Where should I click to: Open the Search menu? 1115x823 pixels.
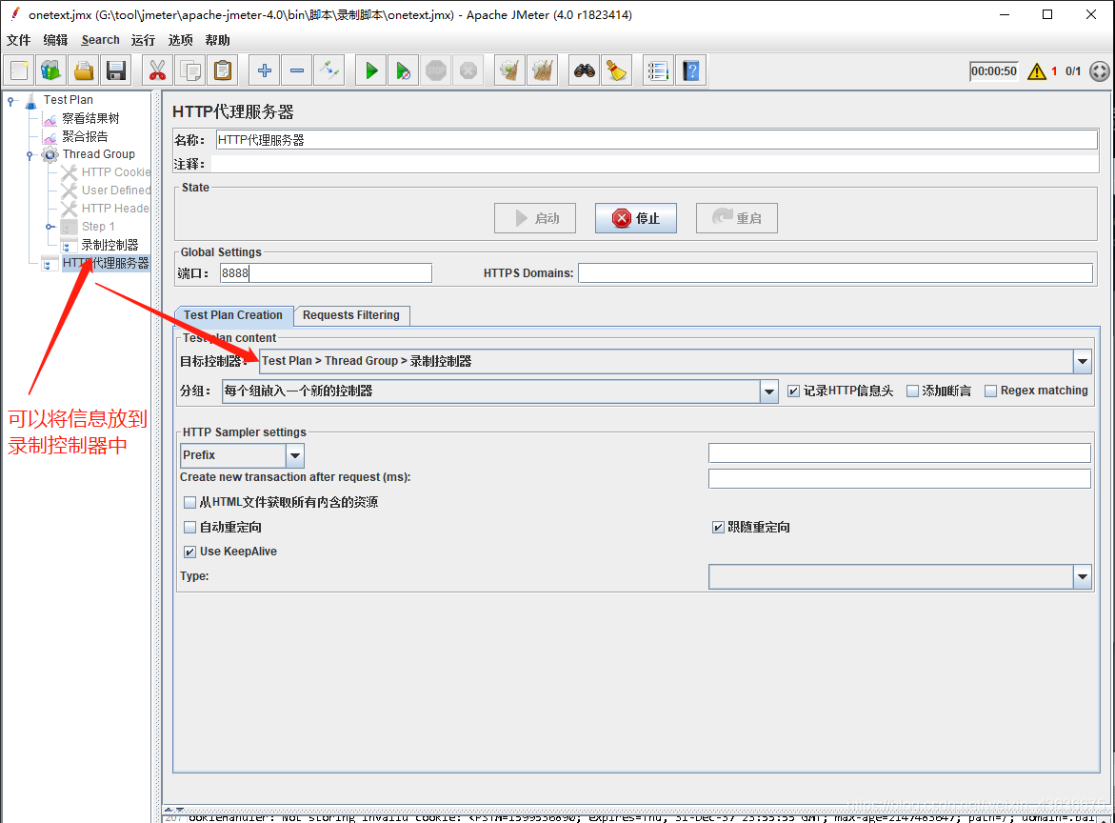click(100, 40)
